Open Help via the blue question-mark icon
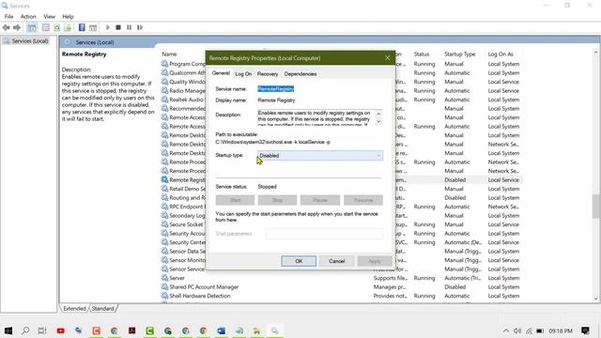Viewport: 601px width, 338px height. coord(82,27)
